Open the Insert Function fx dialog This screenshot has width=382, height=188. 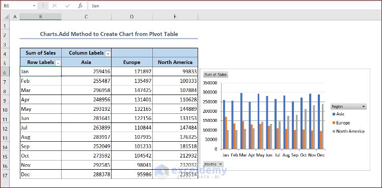(x=80, y=6)
